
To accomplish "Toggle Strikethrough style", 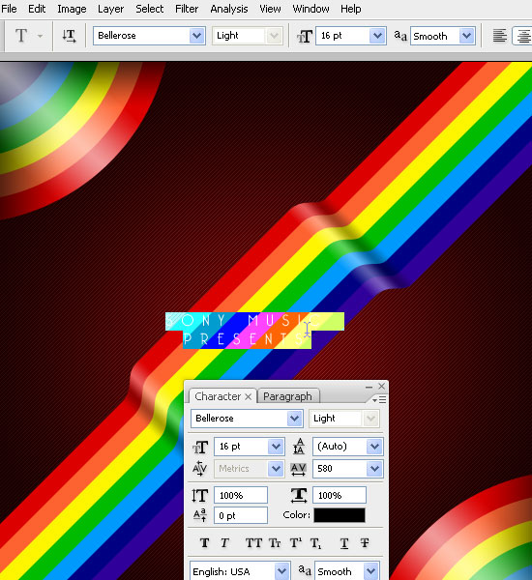I will pyautogui.click(x=365, y=543).
